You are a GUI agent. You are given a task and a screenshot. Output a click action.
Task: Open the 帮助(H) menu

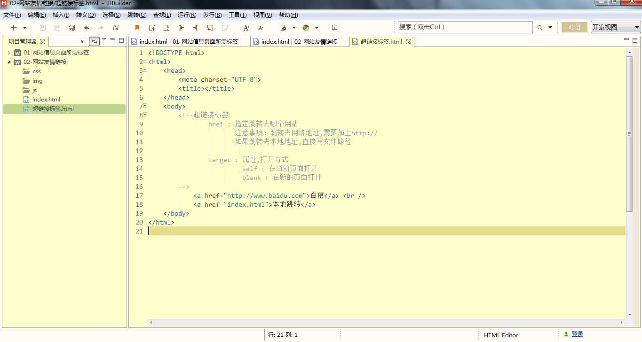tap(288, 15)
